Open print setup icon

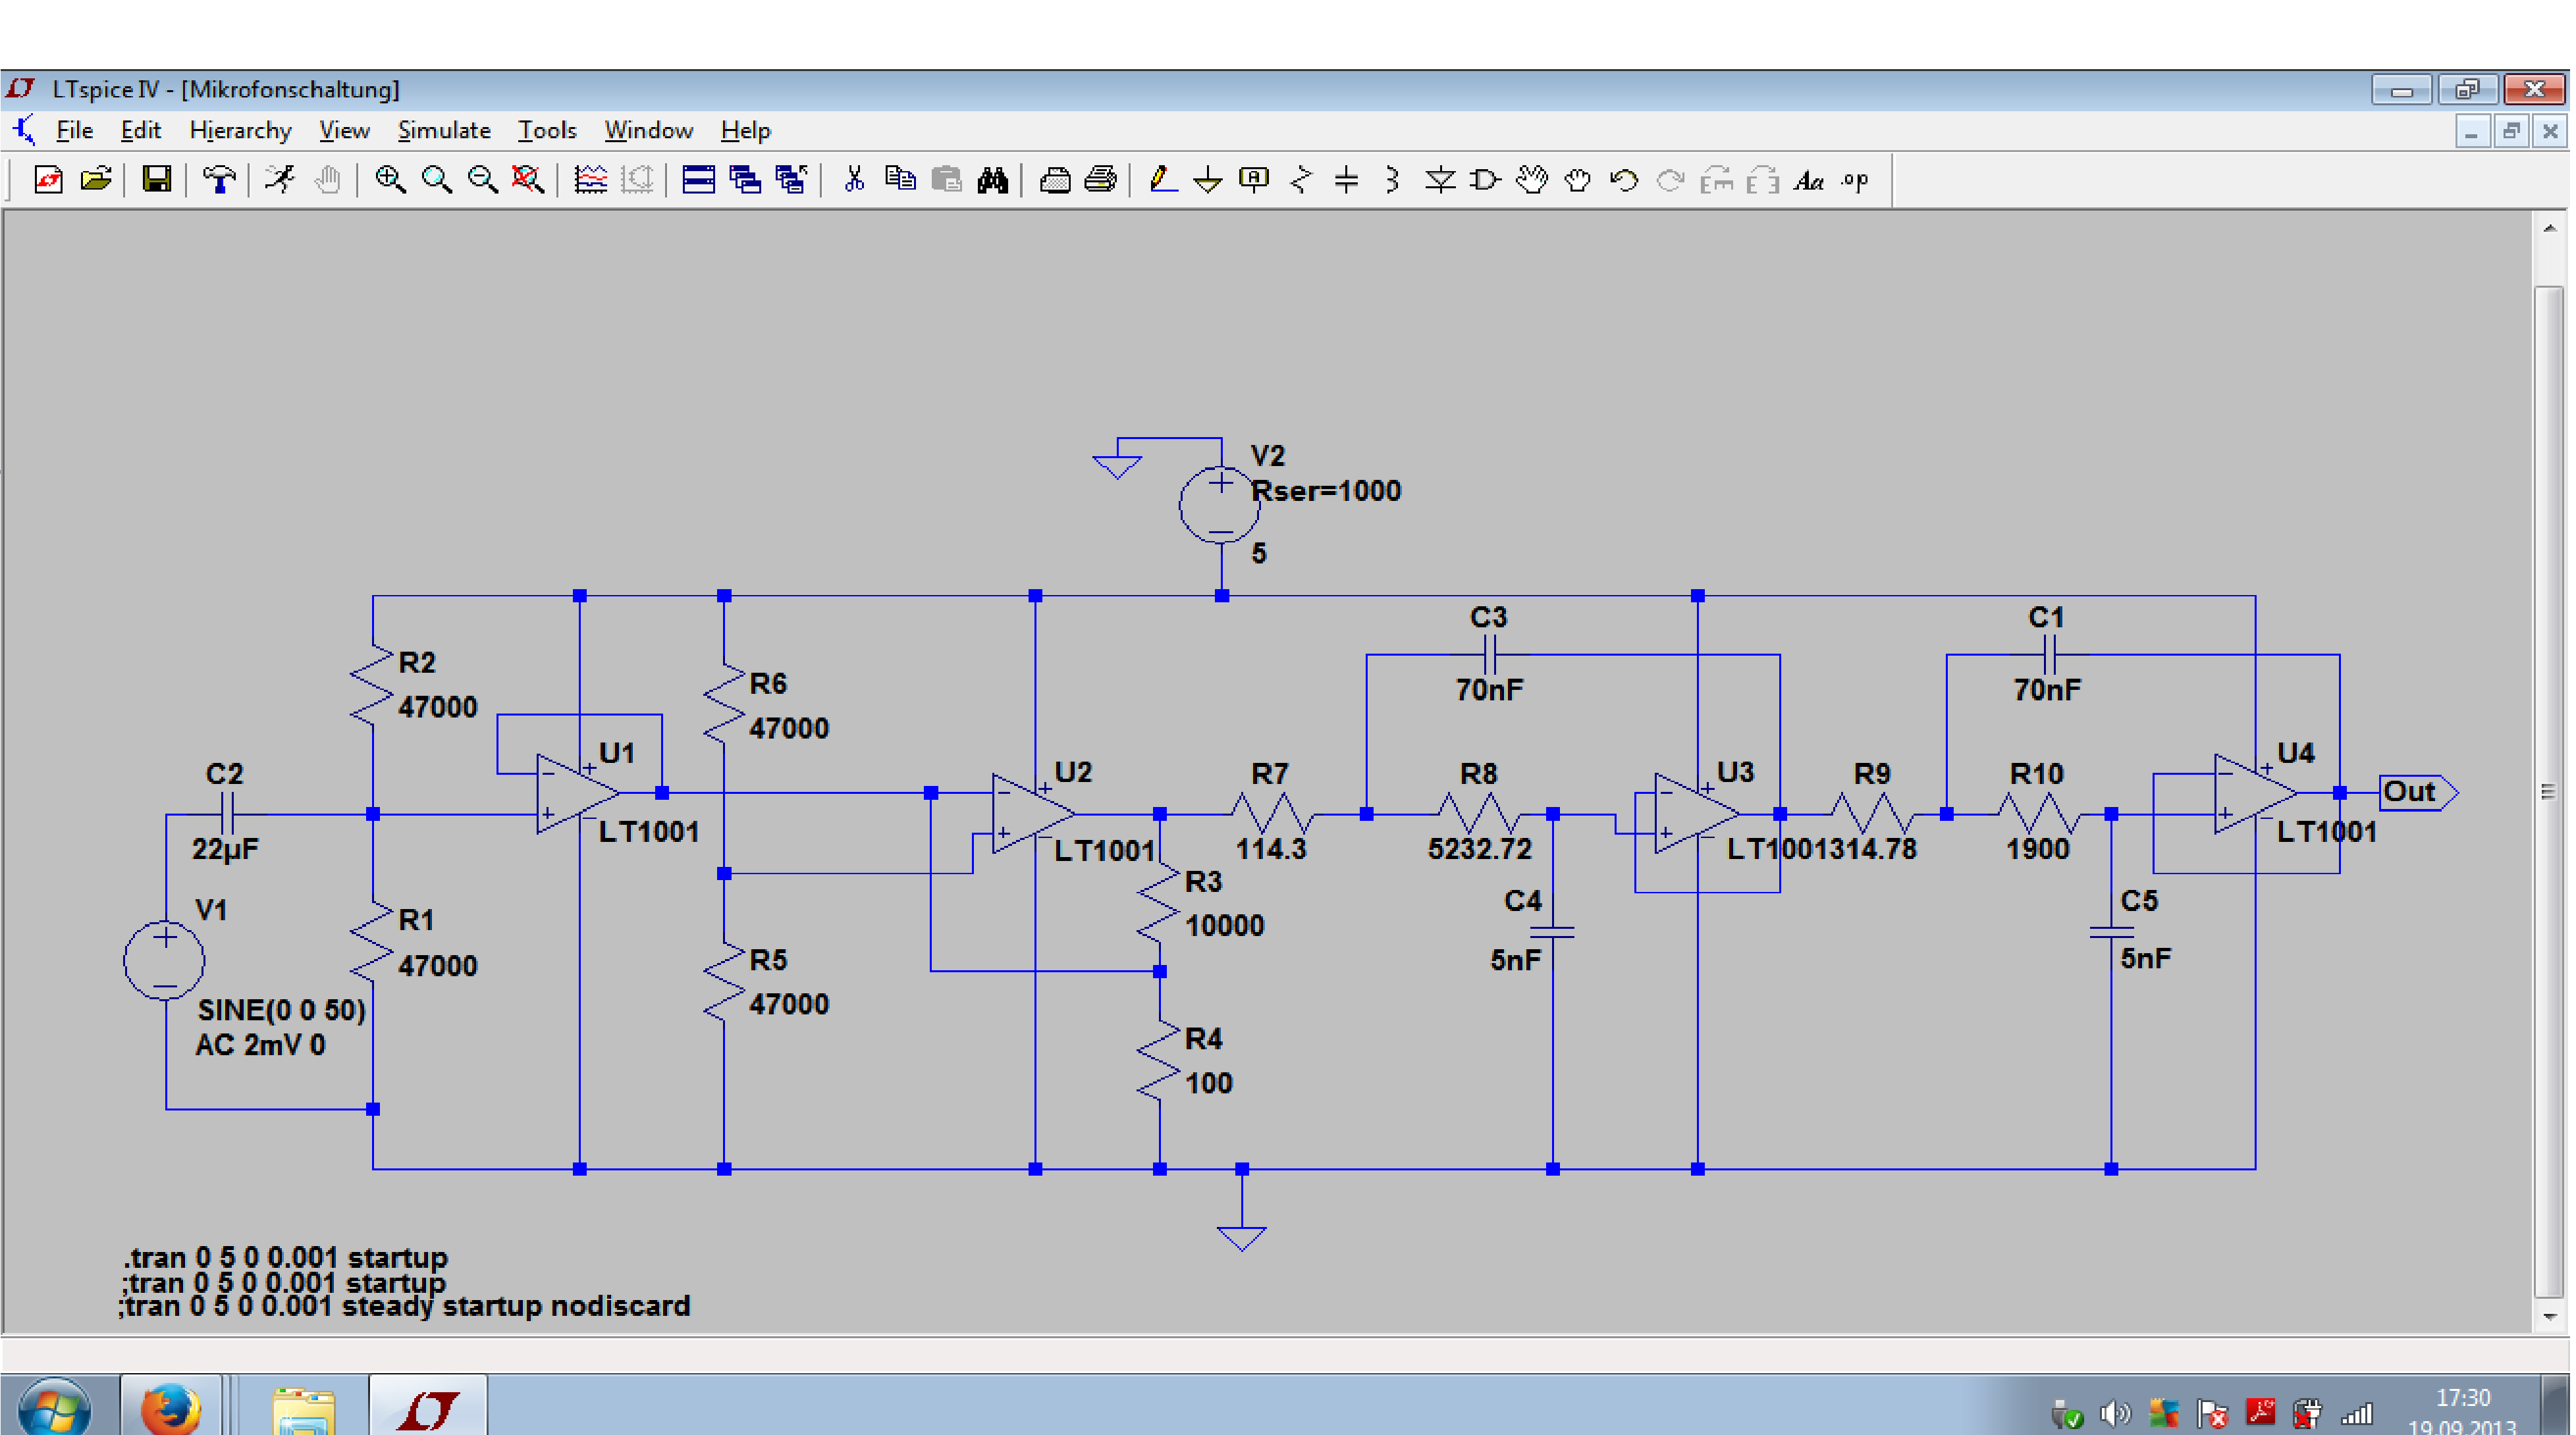[1055, 180]
